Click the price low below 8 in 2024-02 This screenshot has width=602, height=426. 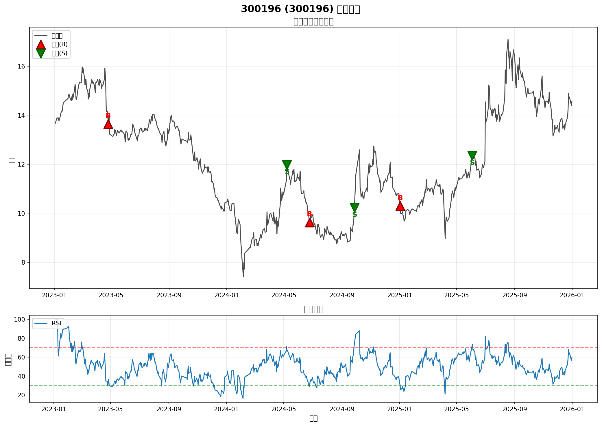tap(243, 276)
